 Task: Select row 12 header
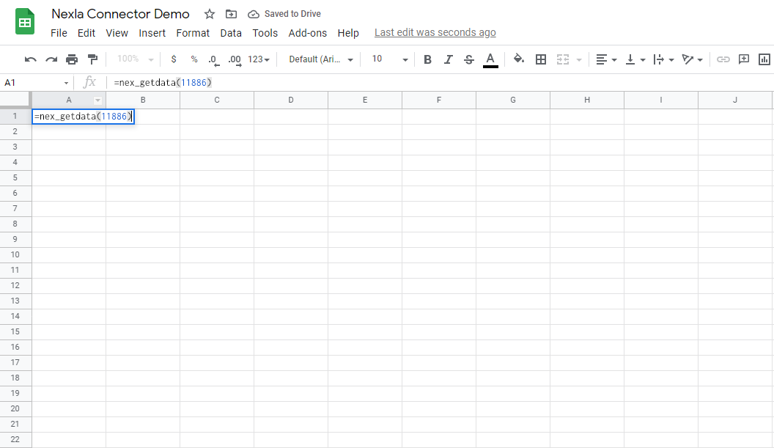(15, 285)
